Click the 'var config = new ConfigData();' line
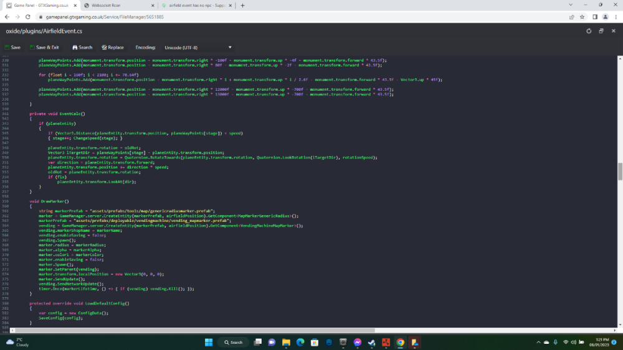The width and height of the screenshot is (623, 350). tap(74, 313)
